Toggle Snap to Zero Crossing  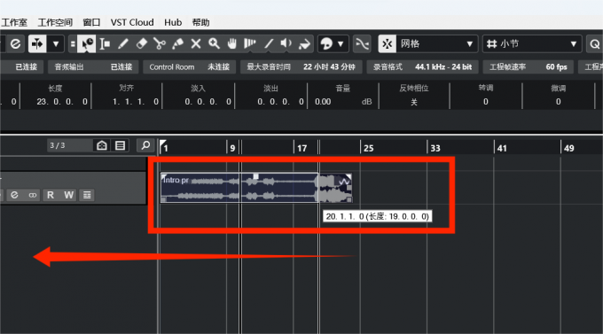point(363,43)
